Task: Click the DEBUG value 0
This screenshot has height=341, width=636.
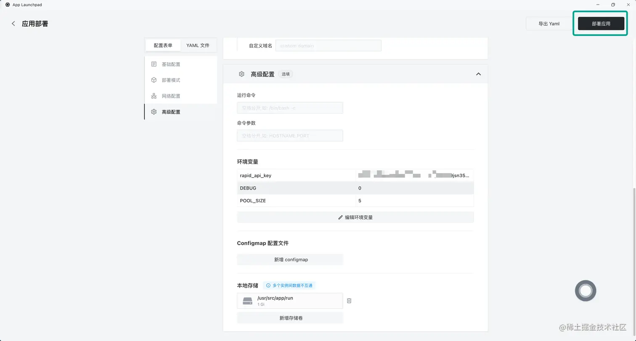Action: tap(360, 188)
